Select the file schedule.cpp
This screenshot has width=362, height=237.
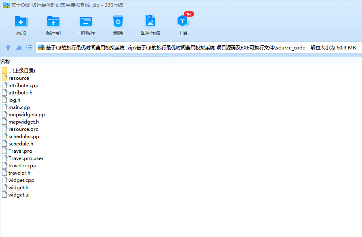(x=21, y=137)
